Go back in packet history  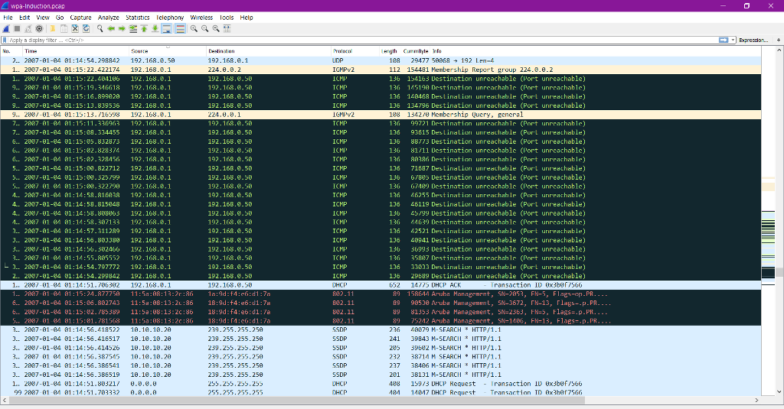[x=111, y=29]
